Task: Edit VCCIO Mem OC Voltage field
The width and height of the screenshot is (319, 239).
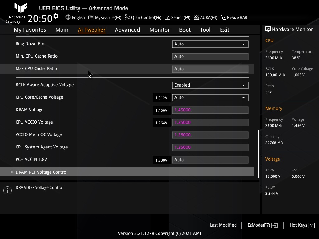Action: coord(210,135)
